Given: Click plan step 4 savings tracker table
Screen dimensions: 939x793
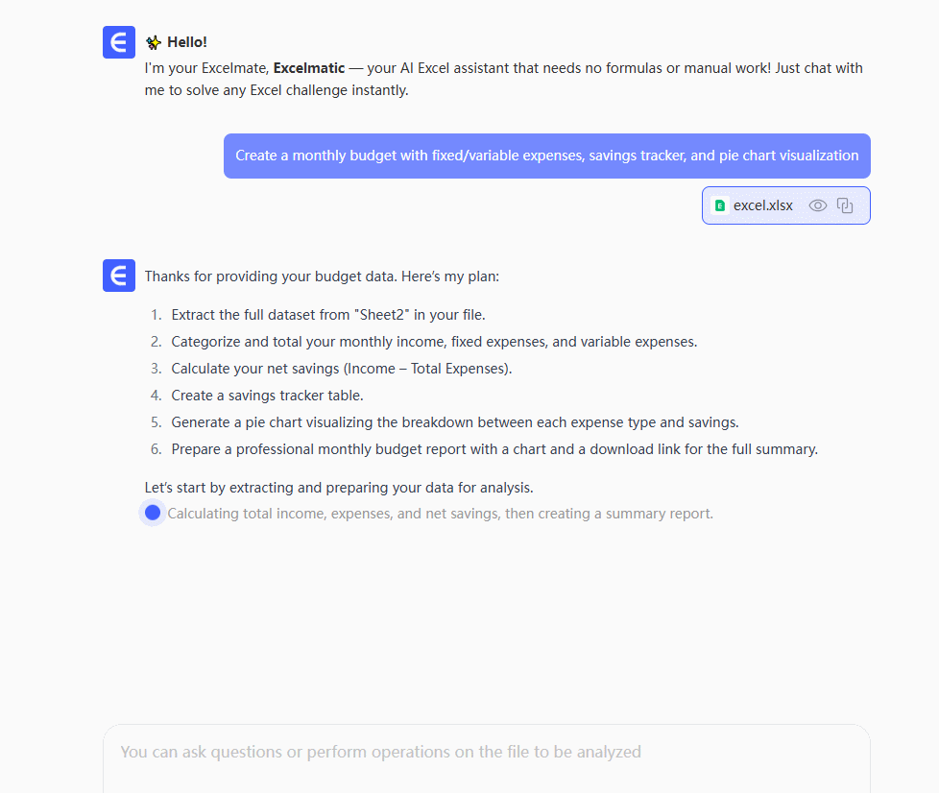Looking at the screenshot, I should pos(267,396).
